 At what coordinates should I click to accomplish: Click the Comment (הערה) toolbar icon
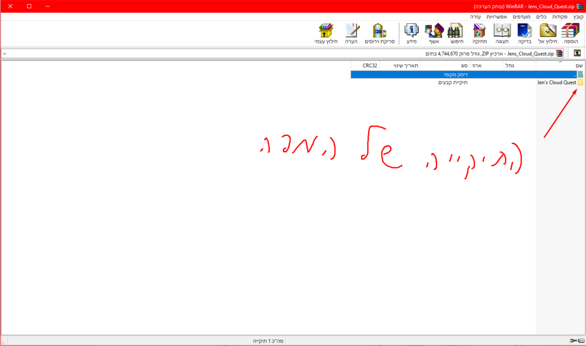point(352,34)
